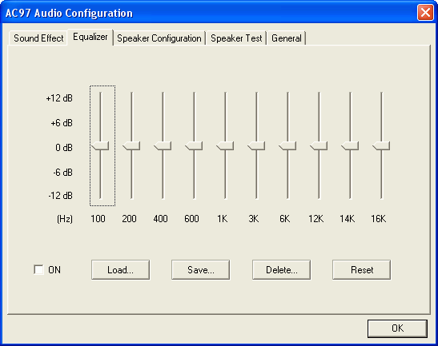Click the 100 frequency label
The height and width of the screenshot is (346, 438).
[98, 219]
